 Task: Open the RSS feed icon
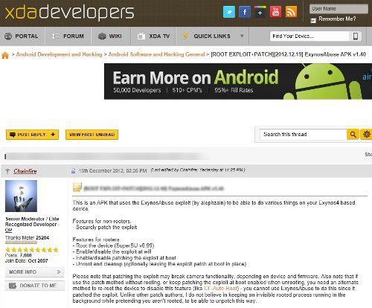[291, 12]
